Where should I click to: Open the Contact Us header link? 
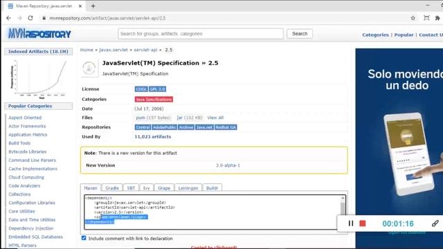[x=431, y=35]
